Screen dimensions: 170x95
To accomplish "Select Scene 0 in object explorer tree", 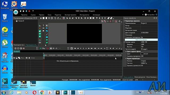I will tap(21, 21).
